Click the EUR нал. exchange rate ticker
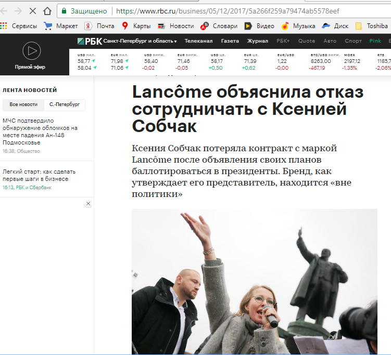 120,61
